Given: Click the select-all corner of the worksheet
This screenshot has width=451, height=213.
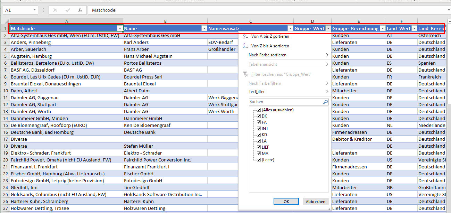Looking at the screenshot, I should pyautogui.click(x=5, y=21).
